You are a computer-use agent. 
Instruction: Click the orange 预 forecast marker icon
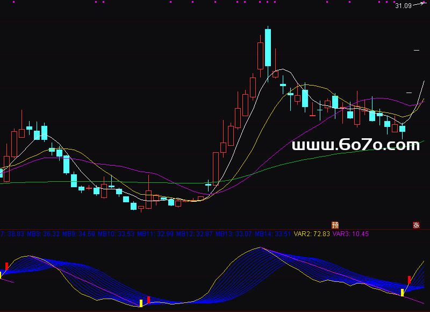click(335, 225)
